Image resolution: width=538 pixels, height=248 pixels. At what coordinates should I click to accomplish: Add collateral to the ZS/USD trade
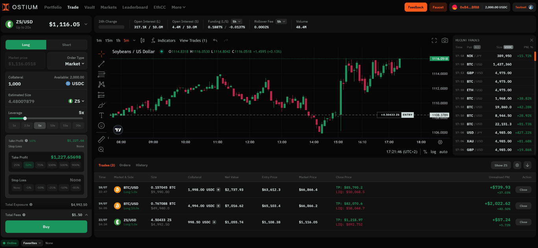(x=214, y=222)
